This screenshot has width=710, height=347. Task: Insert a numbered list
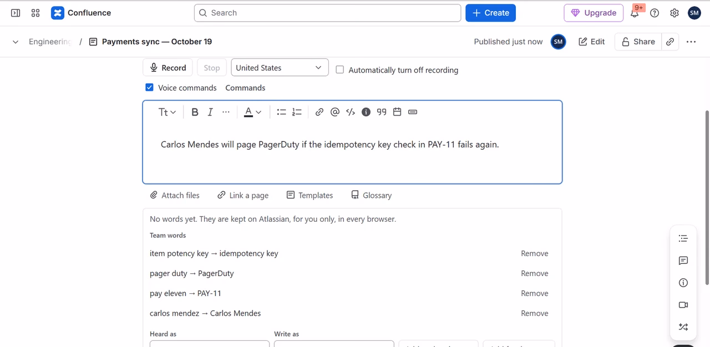click(x=297, y=112)
